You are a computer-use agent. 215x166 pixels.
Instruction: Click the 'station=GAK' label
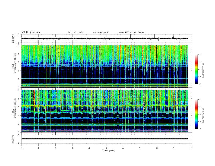click(x=101, y=33)
